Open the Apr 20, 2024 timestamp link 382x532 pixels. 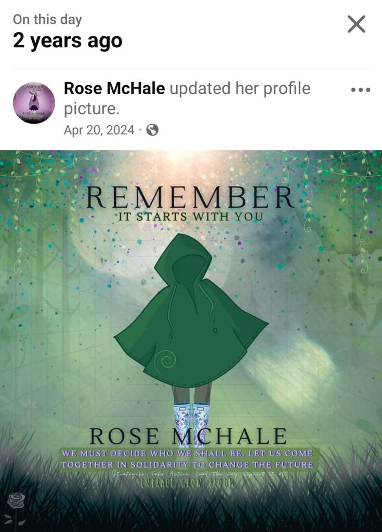99,130
